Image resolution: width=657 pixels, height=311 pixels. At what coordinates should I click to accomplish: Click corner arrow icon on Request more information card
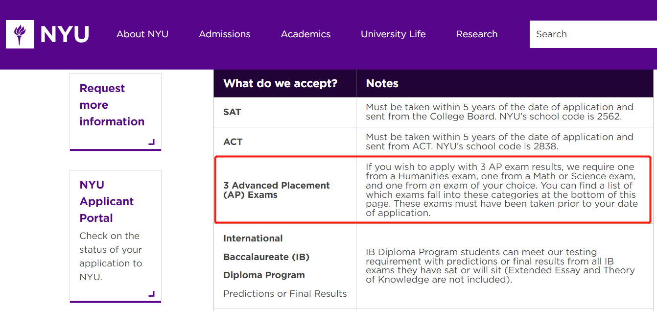tap(152, 142)
